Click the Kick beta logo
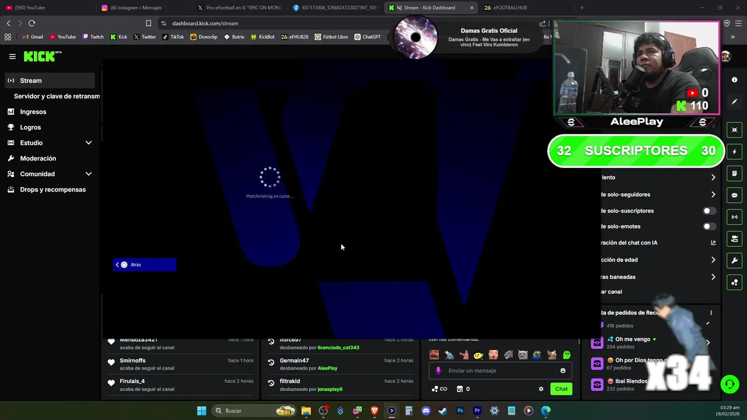 (x=43, y=56)
